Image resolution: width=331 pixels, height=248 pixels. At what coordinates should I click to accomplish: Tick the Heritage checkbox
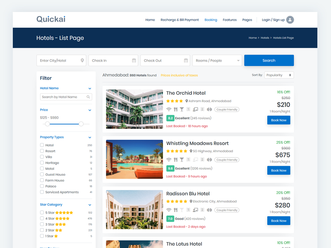(42, 162)
